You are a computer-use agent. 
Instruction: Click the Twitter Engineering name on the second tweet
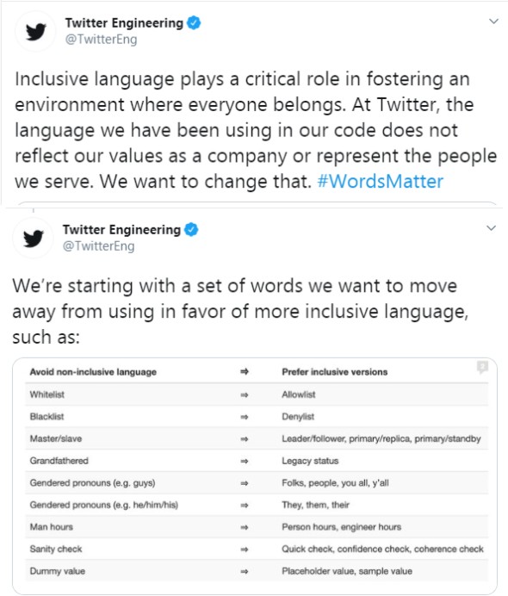point(121,230)
